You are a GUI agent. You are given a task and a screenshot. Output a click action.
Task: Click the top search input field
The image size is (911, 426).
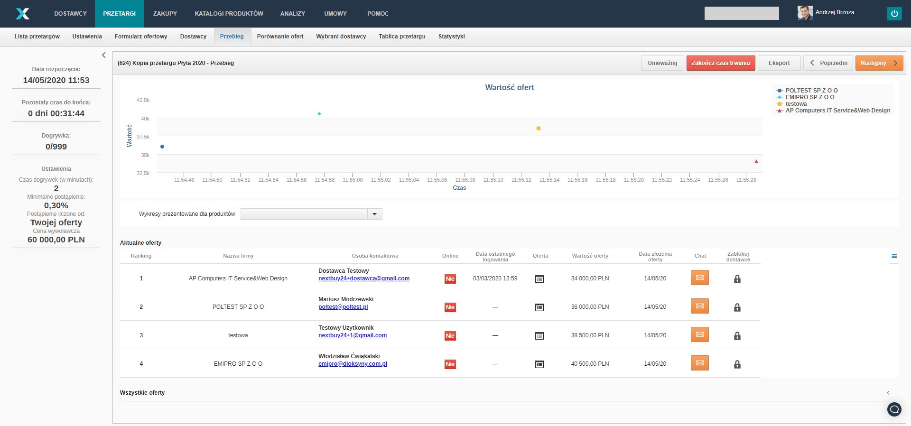pyautogui.click(x=741, y=13)
